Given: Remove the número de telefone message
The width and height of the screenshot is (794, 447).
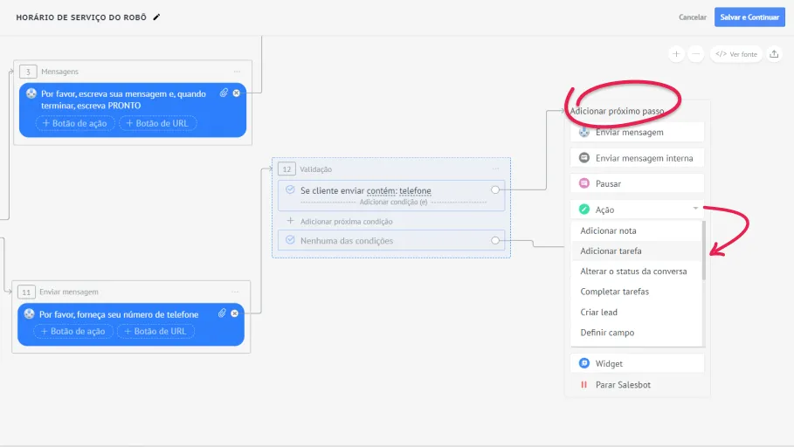Looking at the screenshot, I should point(234,313).
